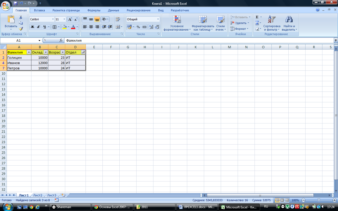The width and height of the screenshot is (338, 211).
Task: Click the insert function fx icon
Action: 61,40
